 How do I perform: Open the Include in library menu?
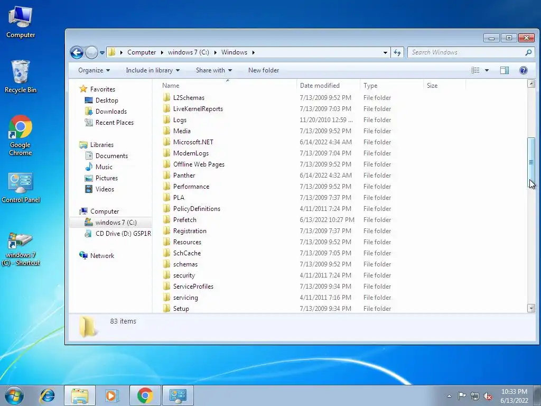(x=153, y=70)
